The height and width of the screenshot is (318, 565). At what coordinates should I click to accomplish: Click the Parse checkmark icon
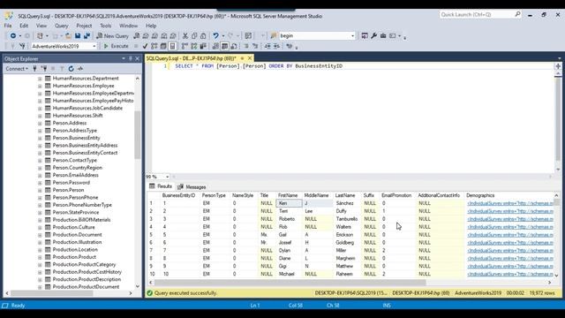pos(145,46)
